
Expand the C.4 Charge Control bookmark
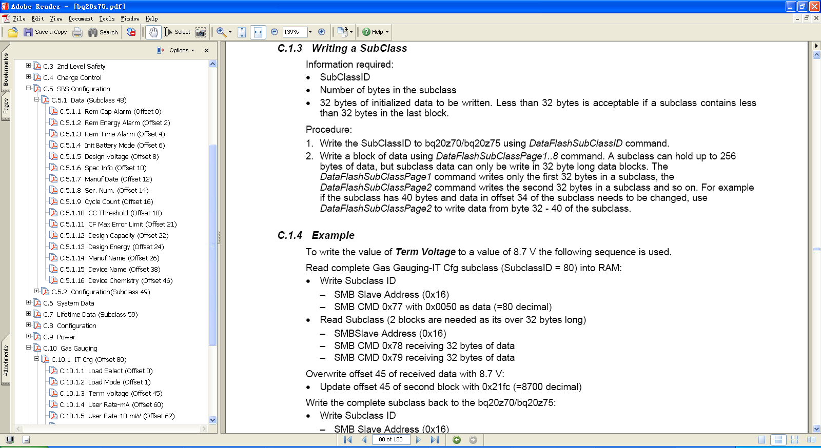click(x=29, y=77)
